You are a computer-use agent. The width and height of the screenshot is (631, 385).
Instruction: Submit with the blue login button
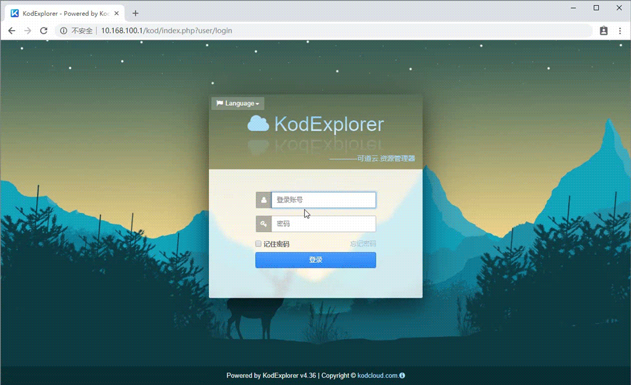pyautogui.click(x=315, y=260)
